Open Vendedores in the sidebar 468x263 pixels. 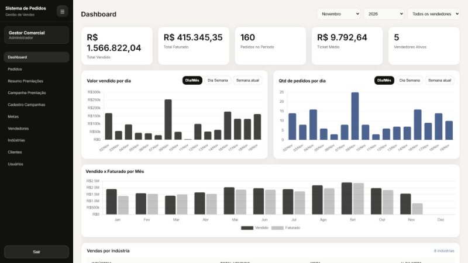tap(36, 129)
